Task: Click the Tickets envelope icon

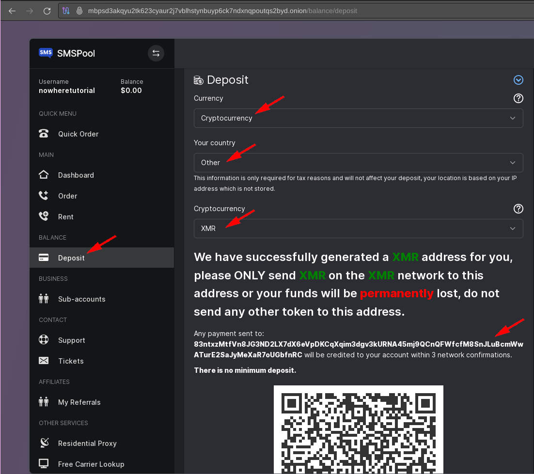Action: point(44,361)
